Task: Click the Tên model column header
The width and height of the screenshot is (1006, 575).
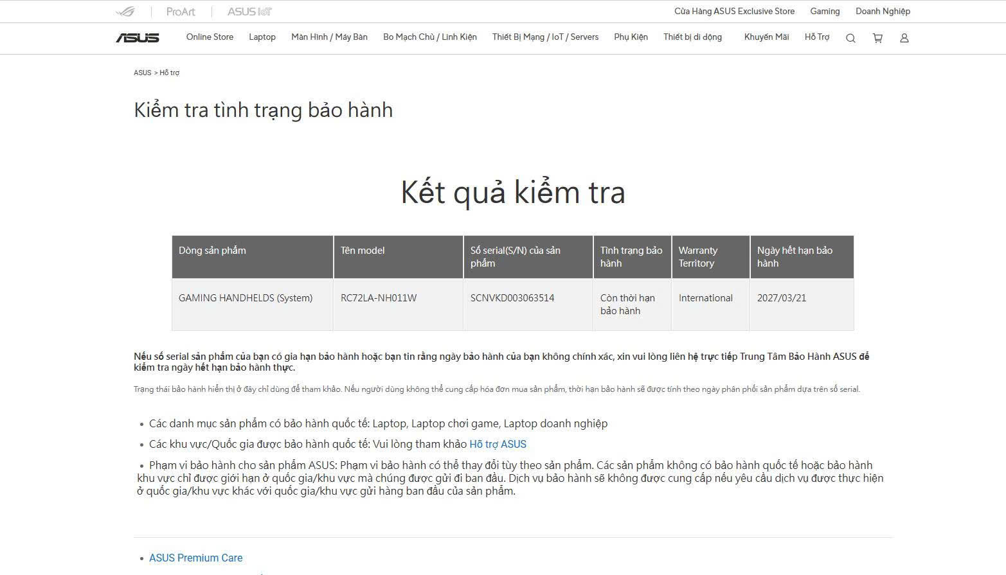Action: (x=399, y=257)
